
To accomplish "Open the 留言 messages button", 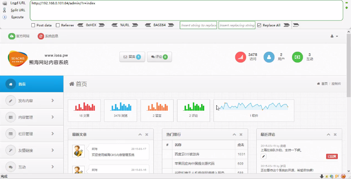I will tap(132, 57).
